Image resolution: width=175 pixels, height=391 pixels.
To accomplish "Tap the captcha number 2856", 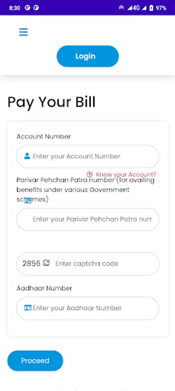I will tap(31, 264).
